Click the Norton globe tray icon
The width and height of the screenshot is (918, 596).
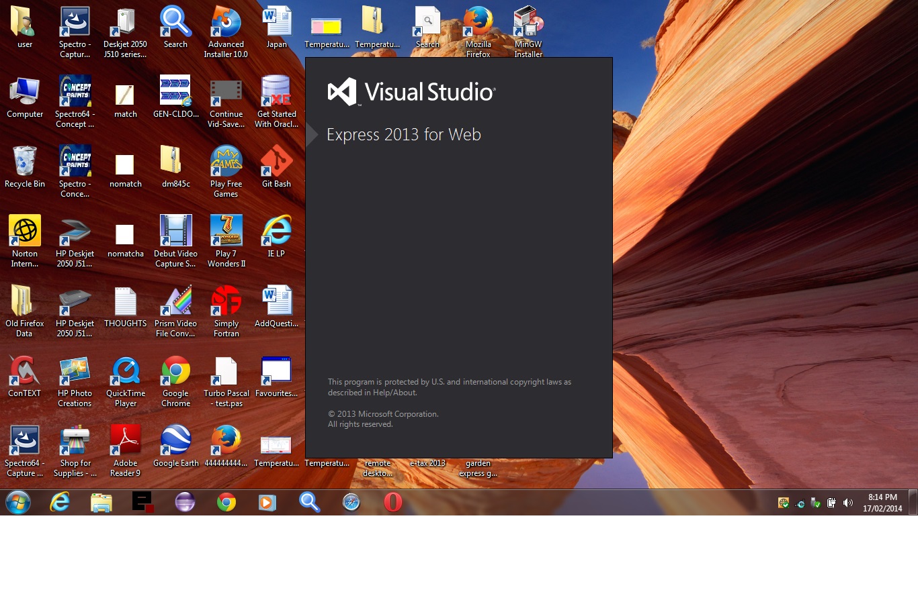click(x=783, y=503)
